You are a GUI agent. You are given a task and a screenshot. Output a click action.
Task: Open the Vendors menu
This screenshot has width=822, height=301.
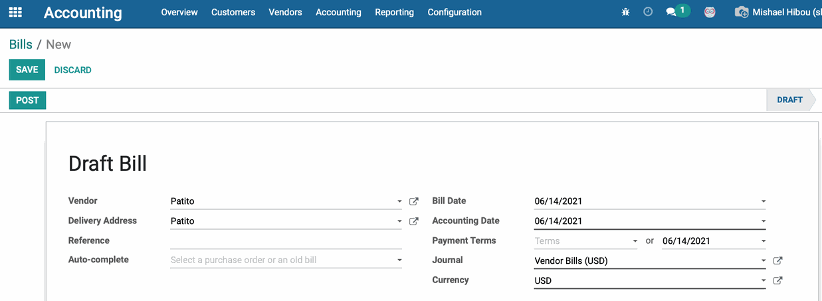(286, 12)
